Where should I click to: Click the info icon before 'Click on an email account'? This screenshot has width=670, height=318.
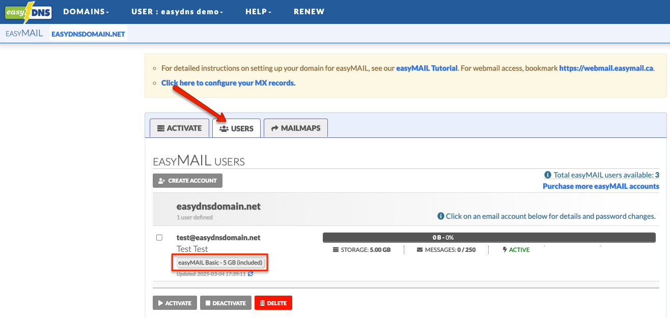pyautogui.click(x=441, y=216)
